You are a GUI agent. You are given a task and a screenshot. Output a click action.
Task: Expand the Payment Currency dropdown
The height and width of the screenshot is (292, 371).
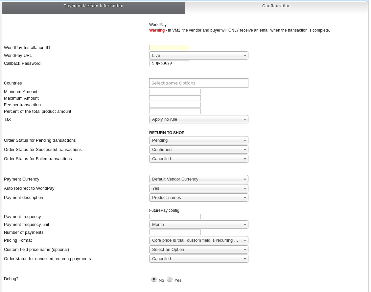point(199,179)
